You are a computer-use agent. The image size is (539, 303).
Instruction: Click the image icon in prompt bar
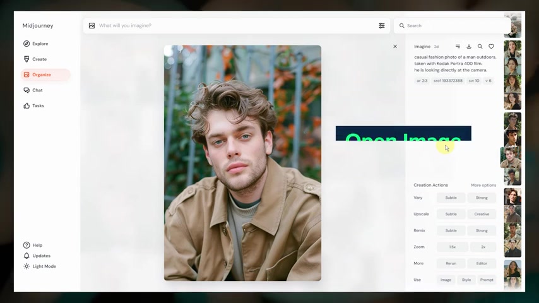click(x=92, y=25)
